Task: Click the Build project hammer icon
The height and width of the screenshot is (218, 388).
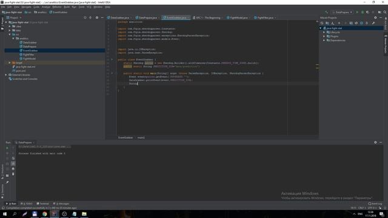Action: (x=327, y=12)
